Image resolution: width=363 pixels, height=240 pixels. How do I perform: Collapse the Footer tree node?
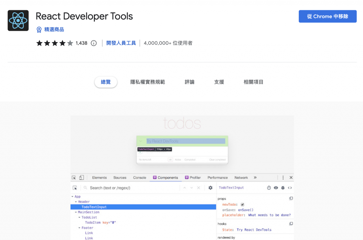79,228
